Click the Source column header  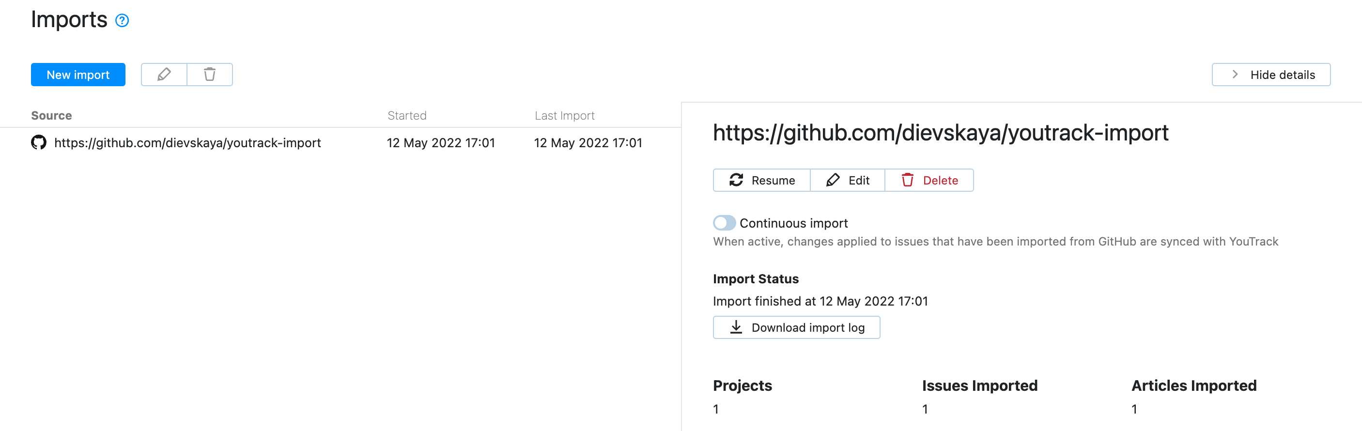(x=51, y=115)
